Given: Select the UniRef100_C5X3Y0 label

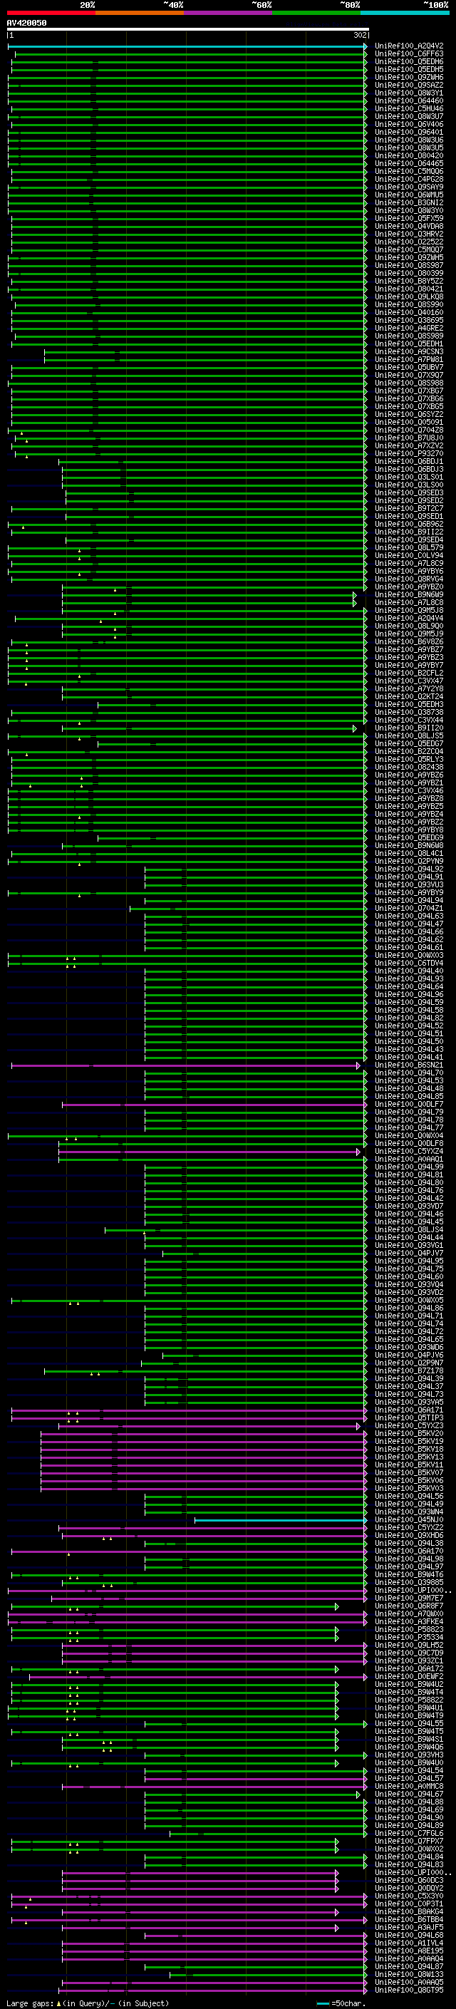Looking at the screenshot, I should click(409, 1896).
